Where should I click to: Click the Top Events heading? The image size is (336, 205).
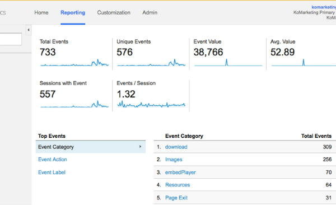[x=52, y=136]
